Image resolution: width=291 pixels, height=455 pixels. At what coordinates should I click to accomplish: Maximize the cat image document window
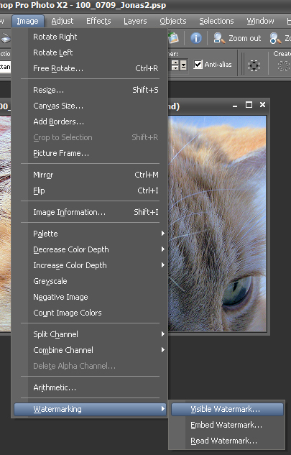pyautogui.click(x=249, y=105)
